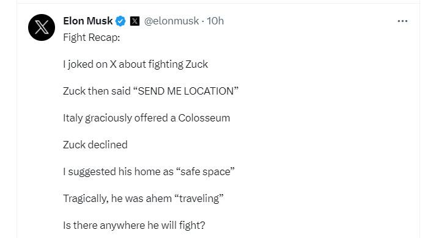Click "Is there anywhere he will fight?"
Screen dimensions: 428x238
coord(134,225)
